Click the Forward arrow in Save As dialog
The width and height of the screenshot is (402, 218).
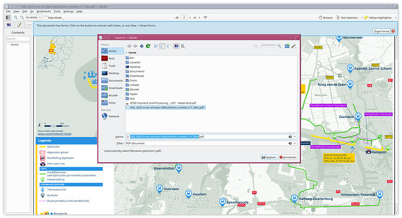(x=135, y=46)
